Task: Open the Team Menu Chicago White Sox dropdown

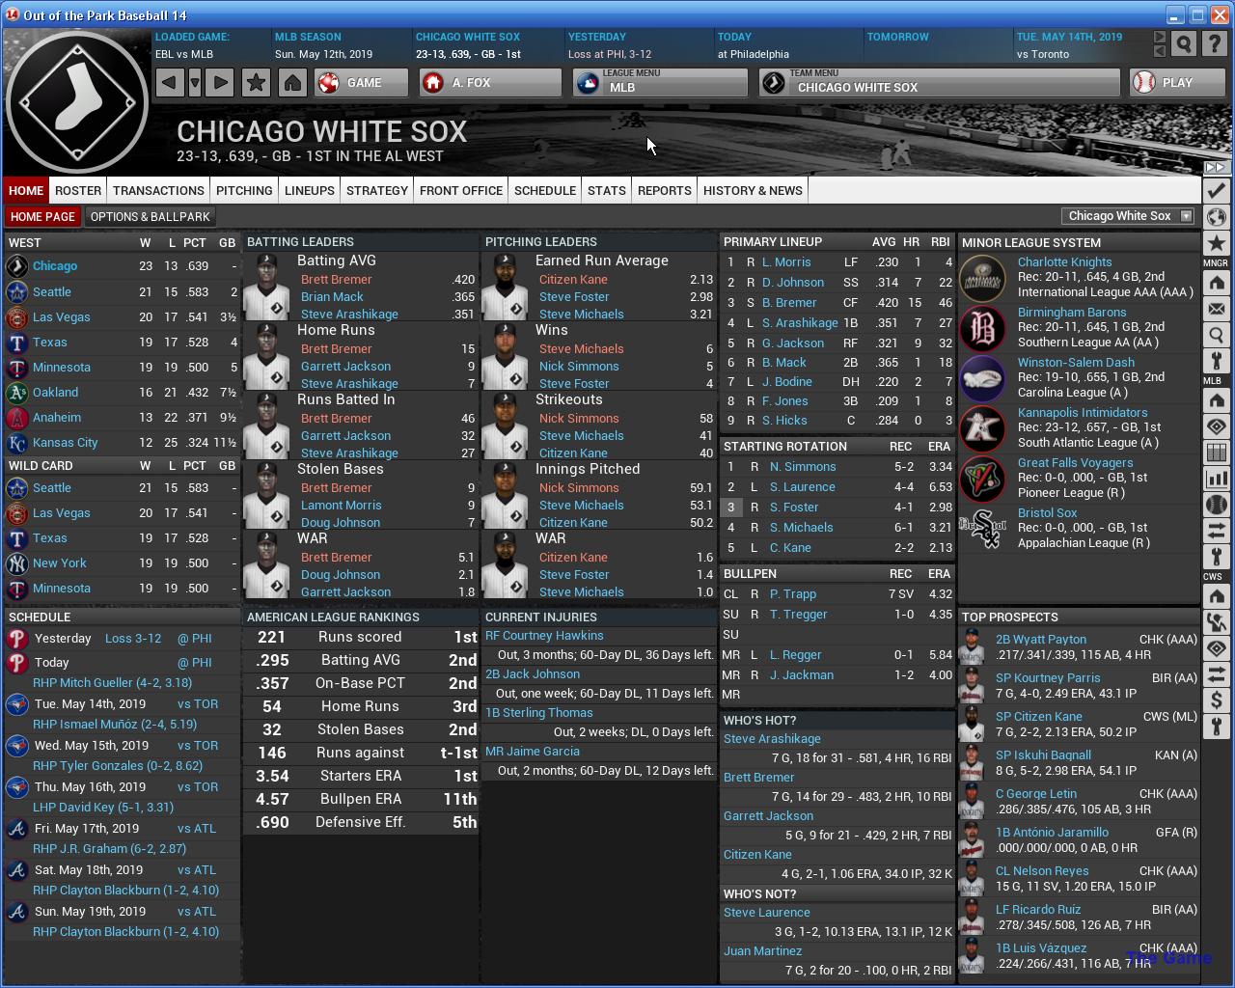Action: click(x=940, y=83)
